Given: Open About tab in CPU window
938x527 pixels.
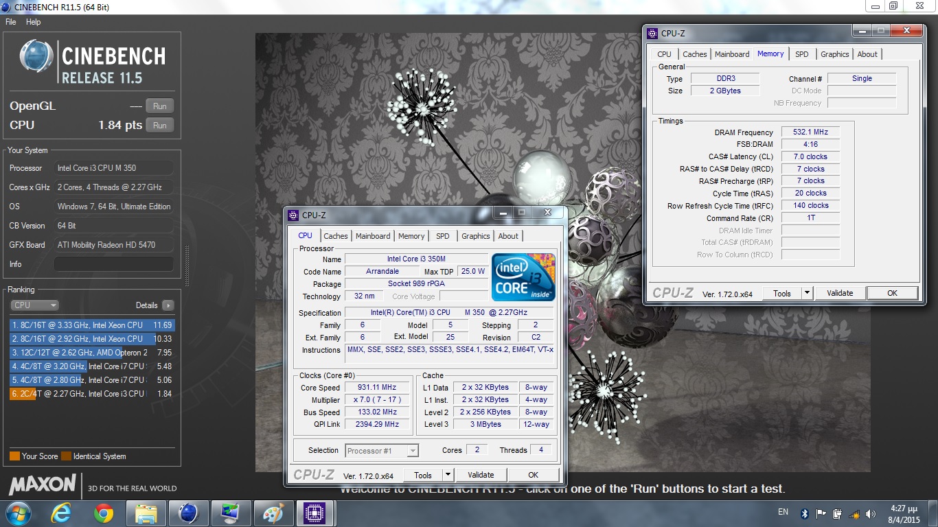Looking at the screenshot, I should 508,236.
